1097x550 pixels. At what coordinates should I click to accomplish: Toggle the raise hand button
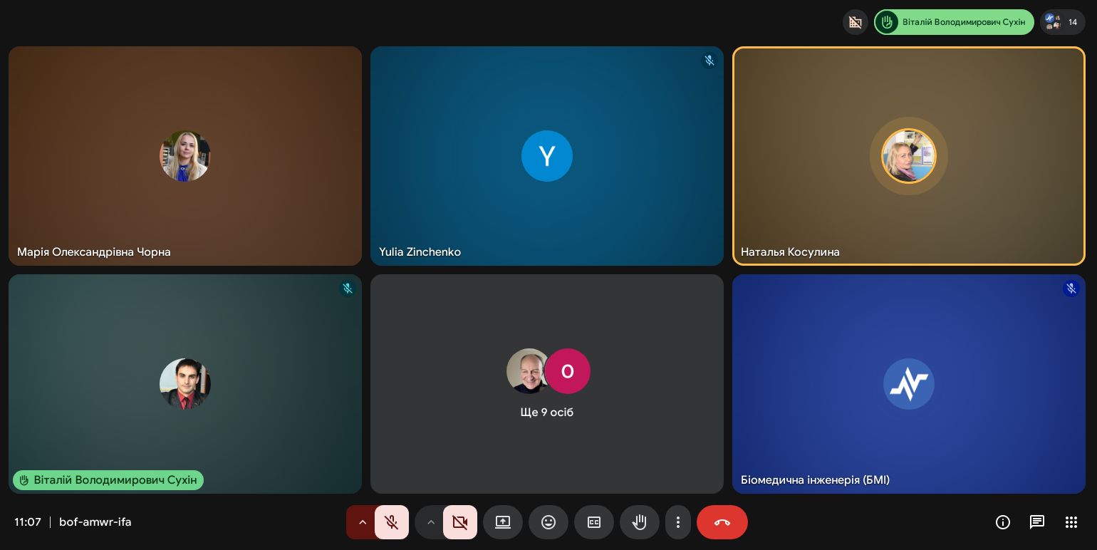(640, 522)
